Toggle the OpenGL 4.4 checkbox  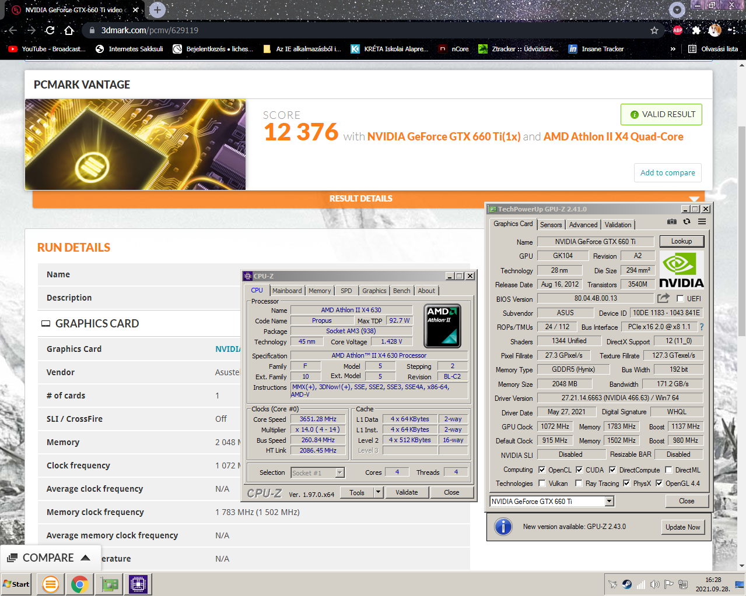pos(659,483)
